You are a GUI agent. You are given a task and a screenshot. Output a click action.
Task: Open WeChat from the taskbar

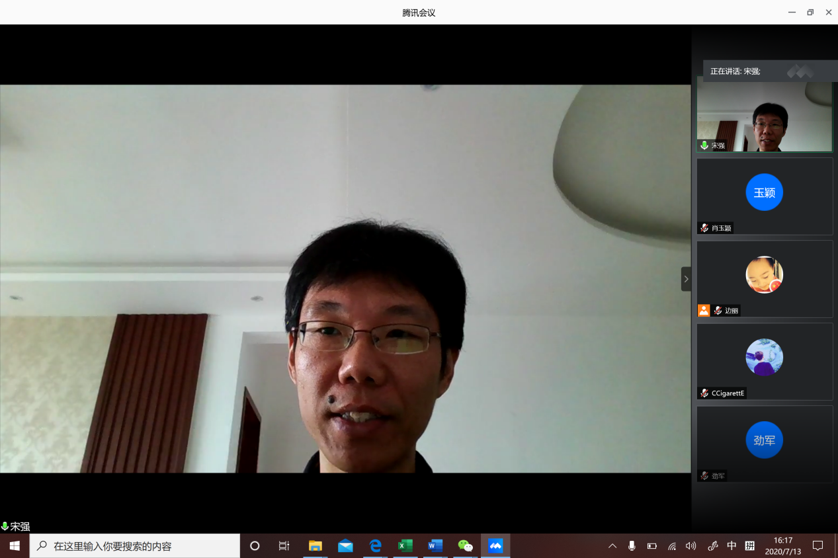(x=466, y=546)
